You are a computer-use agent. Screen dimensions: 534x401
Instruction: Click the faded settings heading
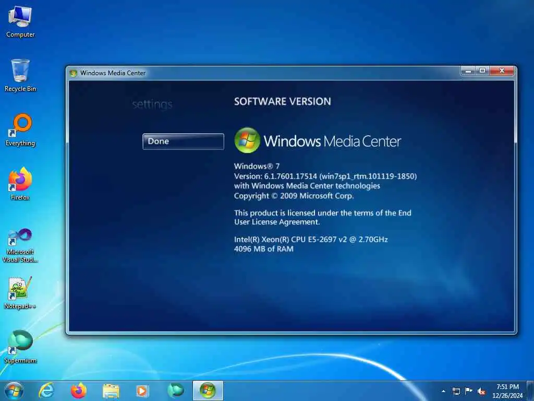click(x=152, y=104)
